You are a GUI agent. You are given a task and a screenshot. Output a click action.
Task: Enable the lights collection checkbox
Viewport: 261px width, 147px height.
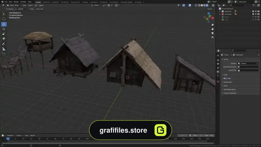[253, 19]
